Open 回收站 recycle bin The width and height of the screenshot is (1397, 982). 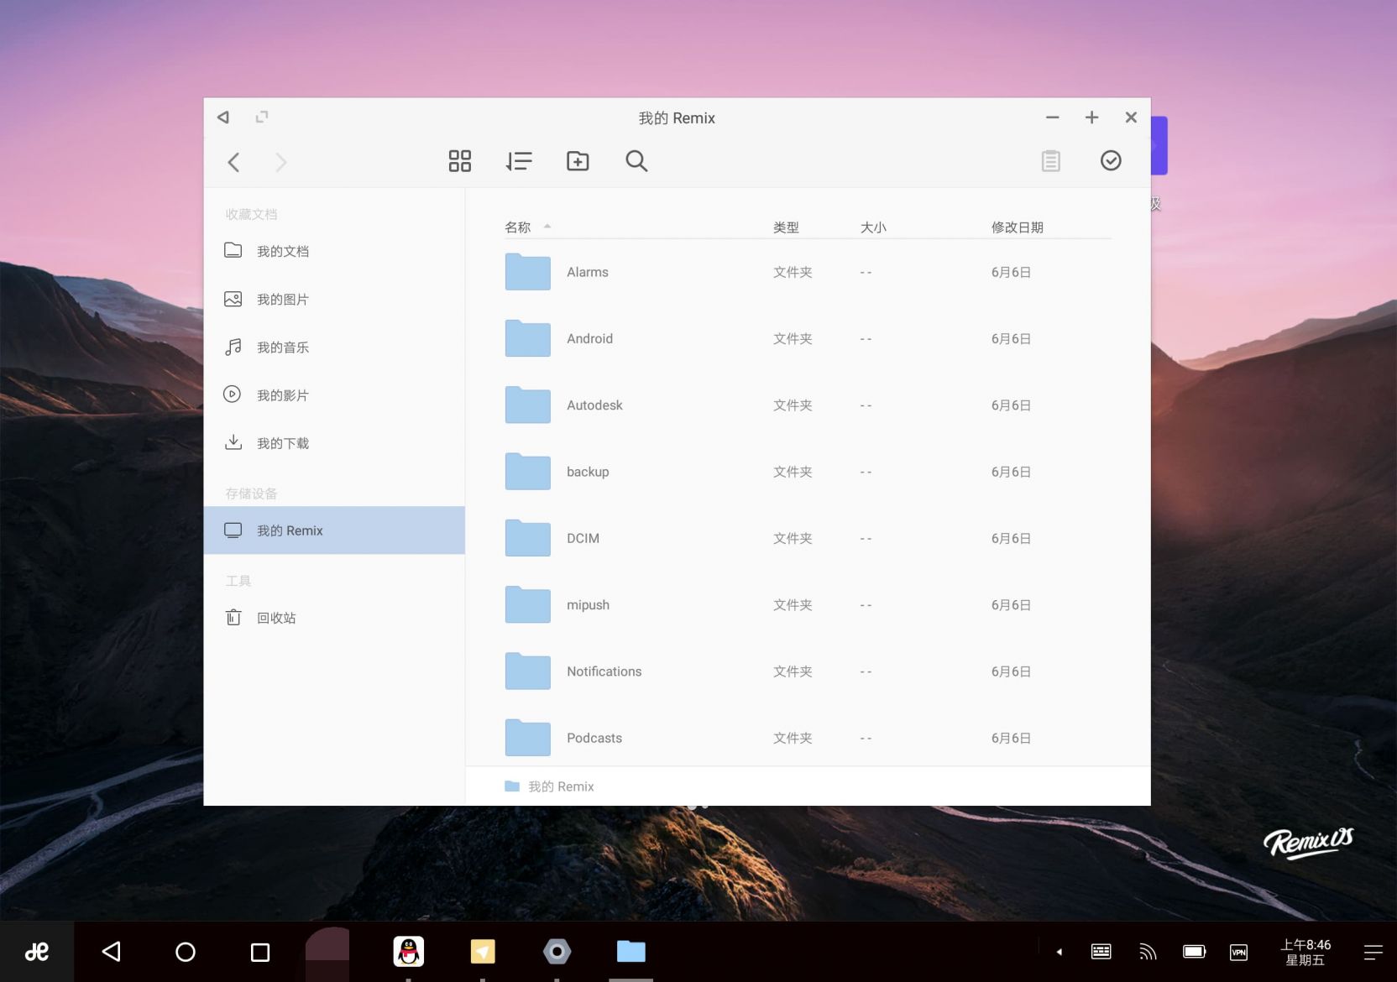(334, 618)
